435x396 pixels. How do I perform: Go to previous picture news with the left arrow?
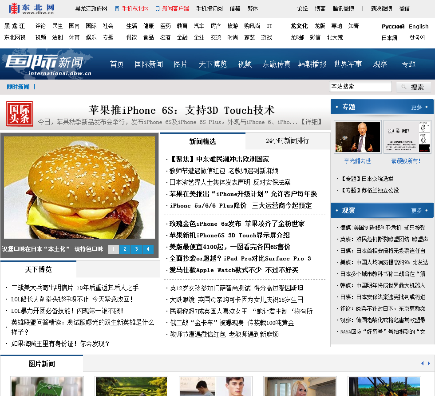pyautogui.click(x=423, y=363)
